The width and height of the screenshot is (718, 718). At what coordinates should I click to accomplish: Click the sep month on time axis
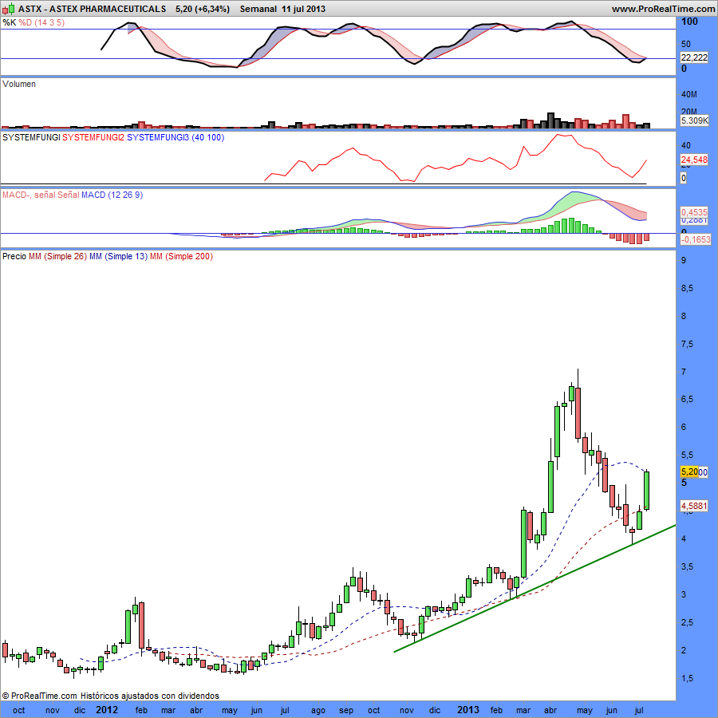click(346, 710)
